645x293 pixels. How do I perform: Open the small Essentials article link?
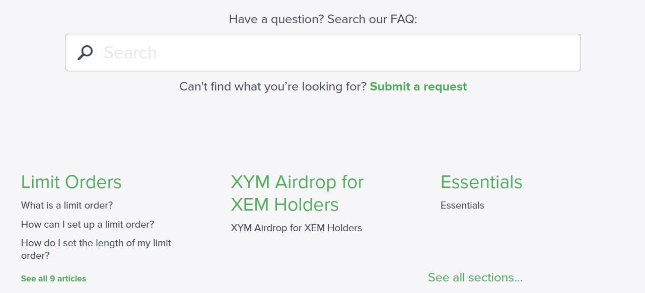(x=462, y=205)
